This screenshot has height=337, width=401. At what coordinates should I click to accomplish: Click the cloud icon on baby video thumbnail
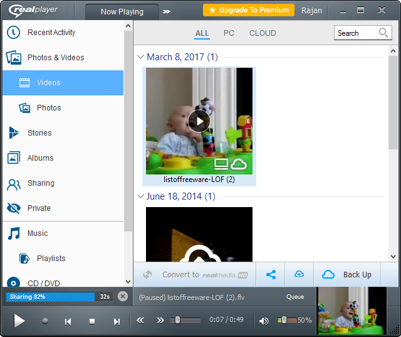pos(239,164)
